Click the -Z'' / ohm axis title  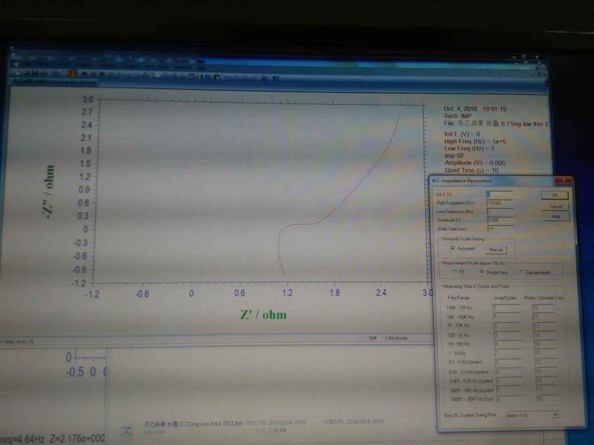[49, 192]
